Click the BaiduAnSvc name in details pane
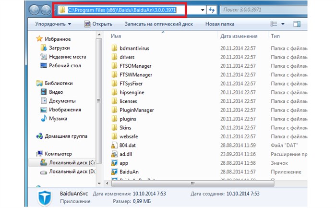The width and height of the screenshot is (336, 208). click(74, 194)
